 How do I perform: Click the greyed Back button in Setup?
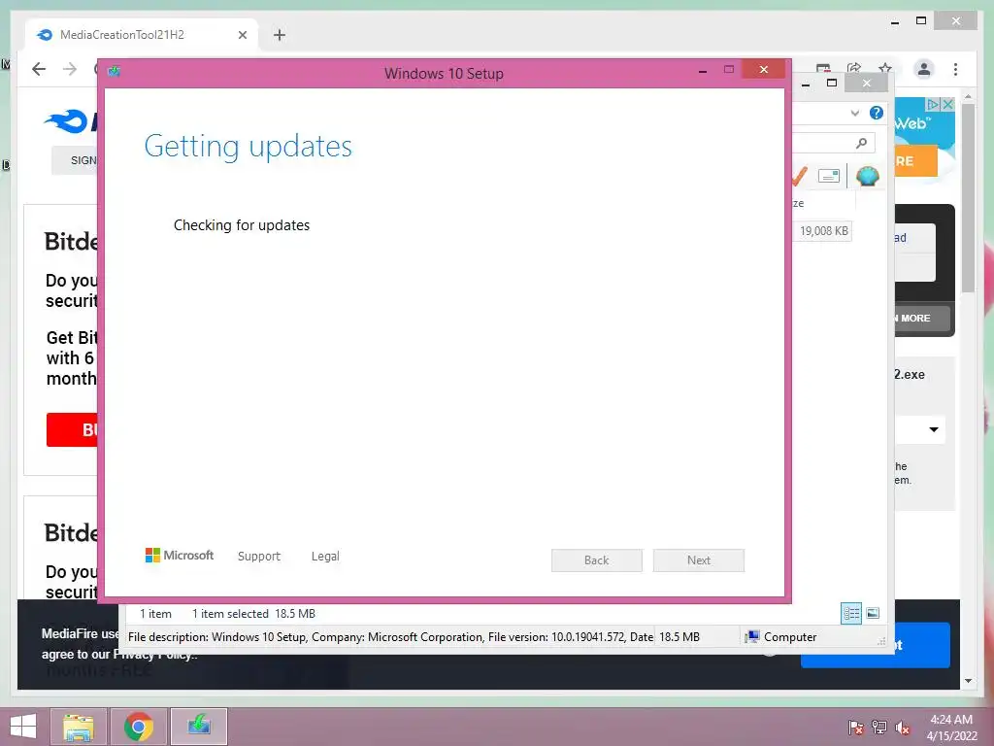(x=597, y=560)
